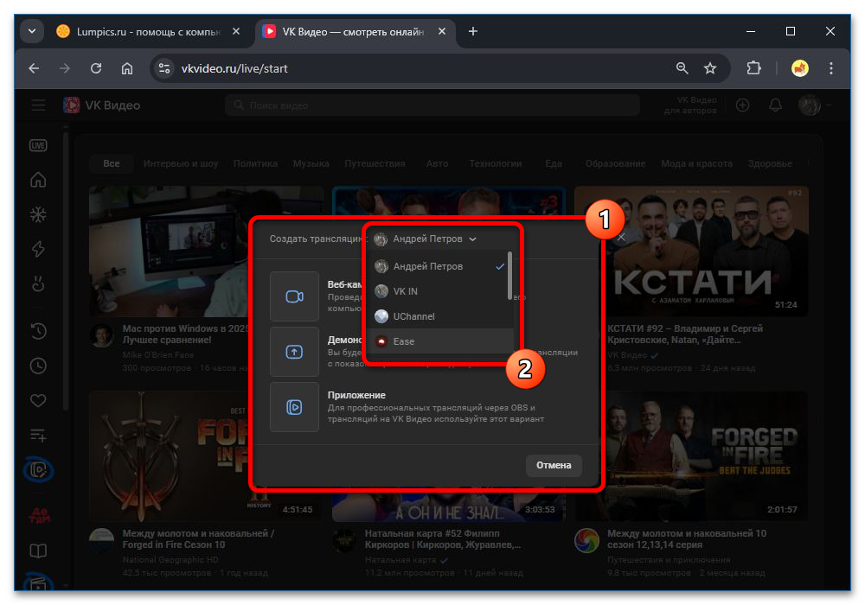The width and height of the screenshot is (865, 605).
Task: Open lightning trends icon in sidebar
Action: pyautogui.click(x=38, y=249)
